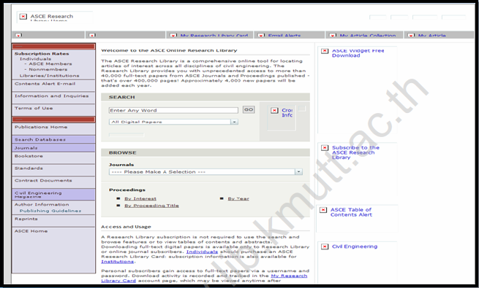The width and height of the screenshot is (479, 288).
Task: Open Journals in the sidebar
Action: point(26,148)
